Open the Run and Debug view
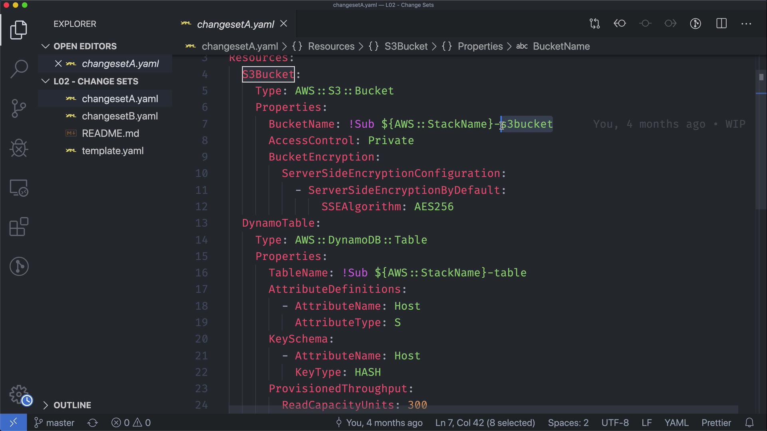 [x=19, y=148]
